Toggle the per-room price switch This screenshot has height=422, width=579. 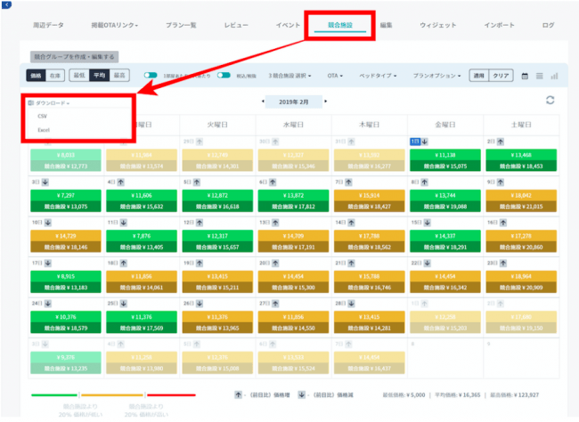pyautogui.click(x=151, y=76)
